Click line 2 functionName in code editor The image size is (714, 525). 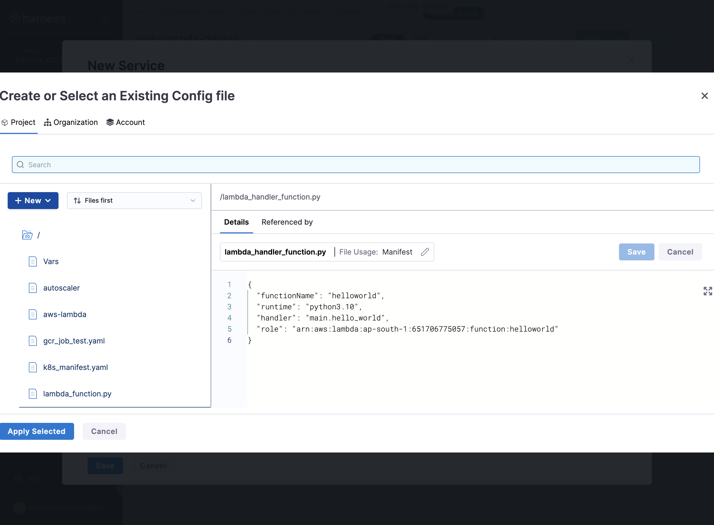[320, 296]
